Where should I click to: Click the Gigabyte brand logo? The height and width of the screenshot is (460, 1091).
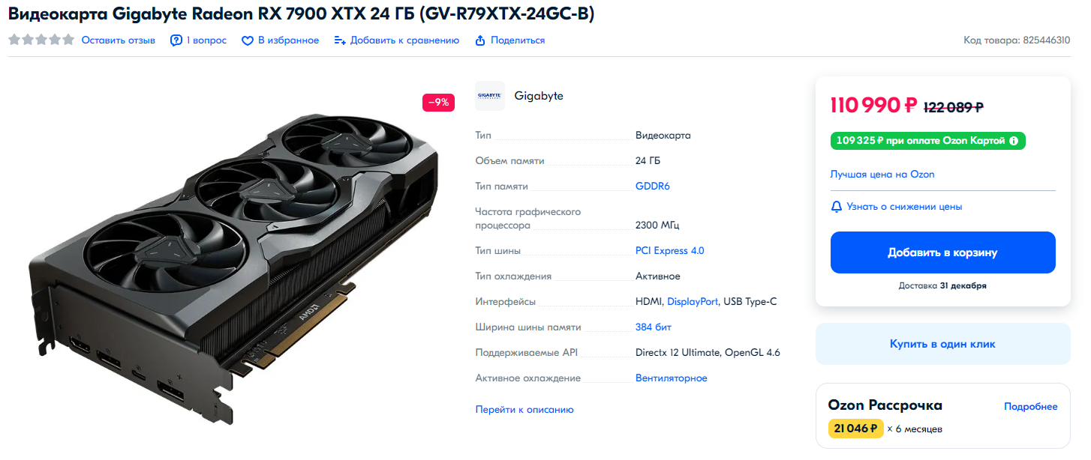point(490,96)
